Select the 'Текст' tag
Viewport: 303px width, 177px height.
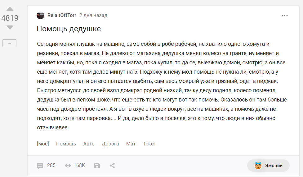pyautogui.click(x=149, y=144)
